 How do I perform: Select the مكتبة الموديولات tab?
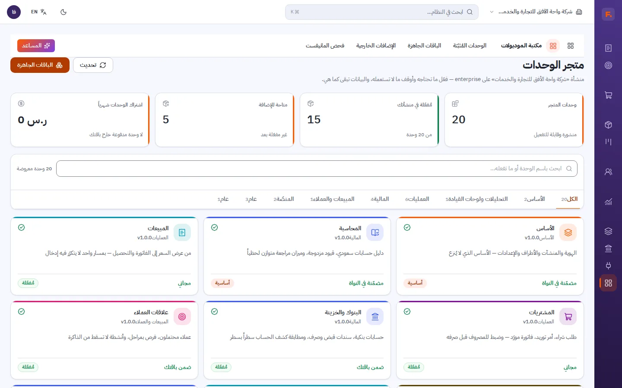coord(521,46)
